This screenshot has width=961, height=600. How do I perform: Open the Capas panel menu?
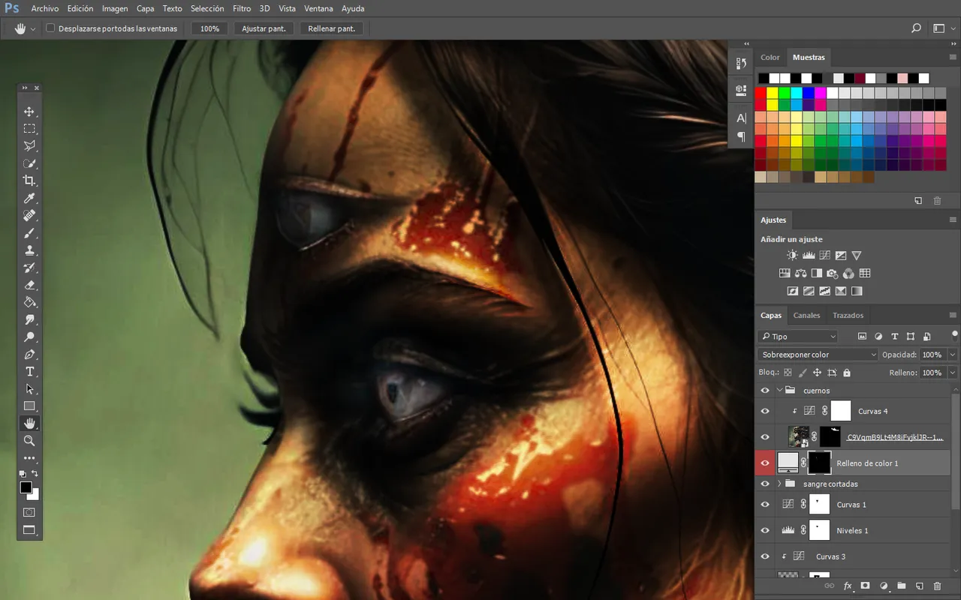click(x=953, y=316)
